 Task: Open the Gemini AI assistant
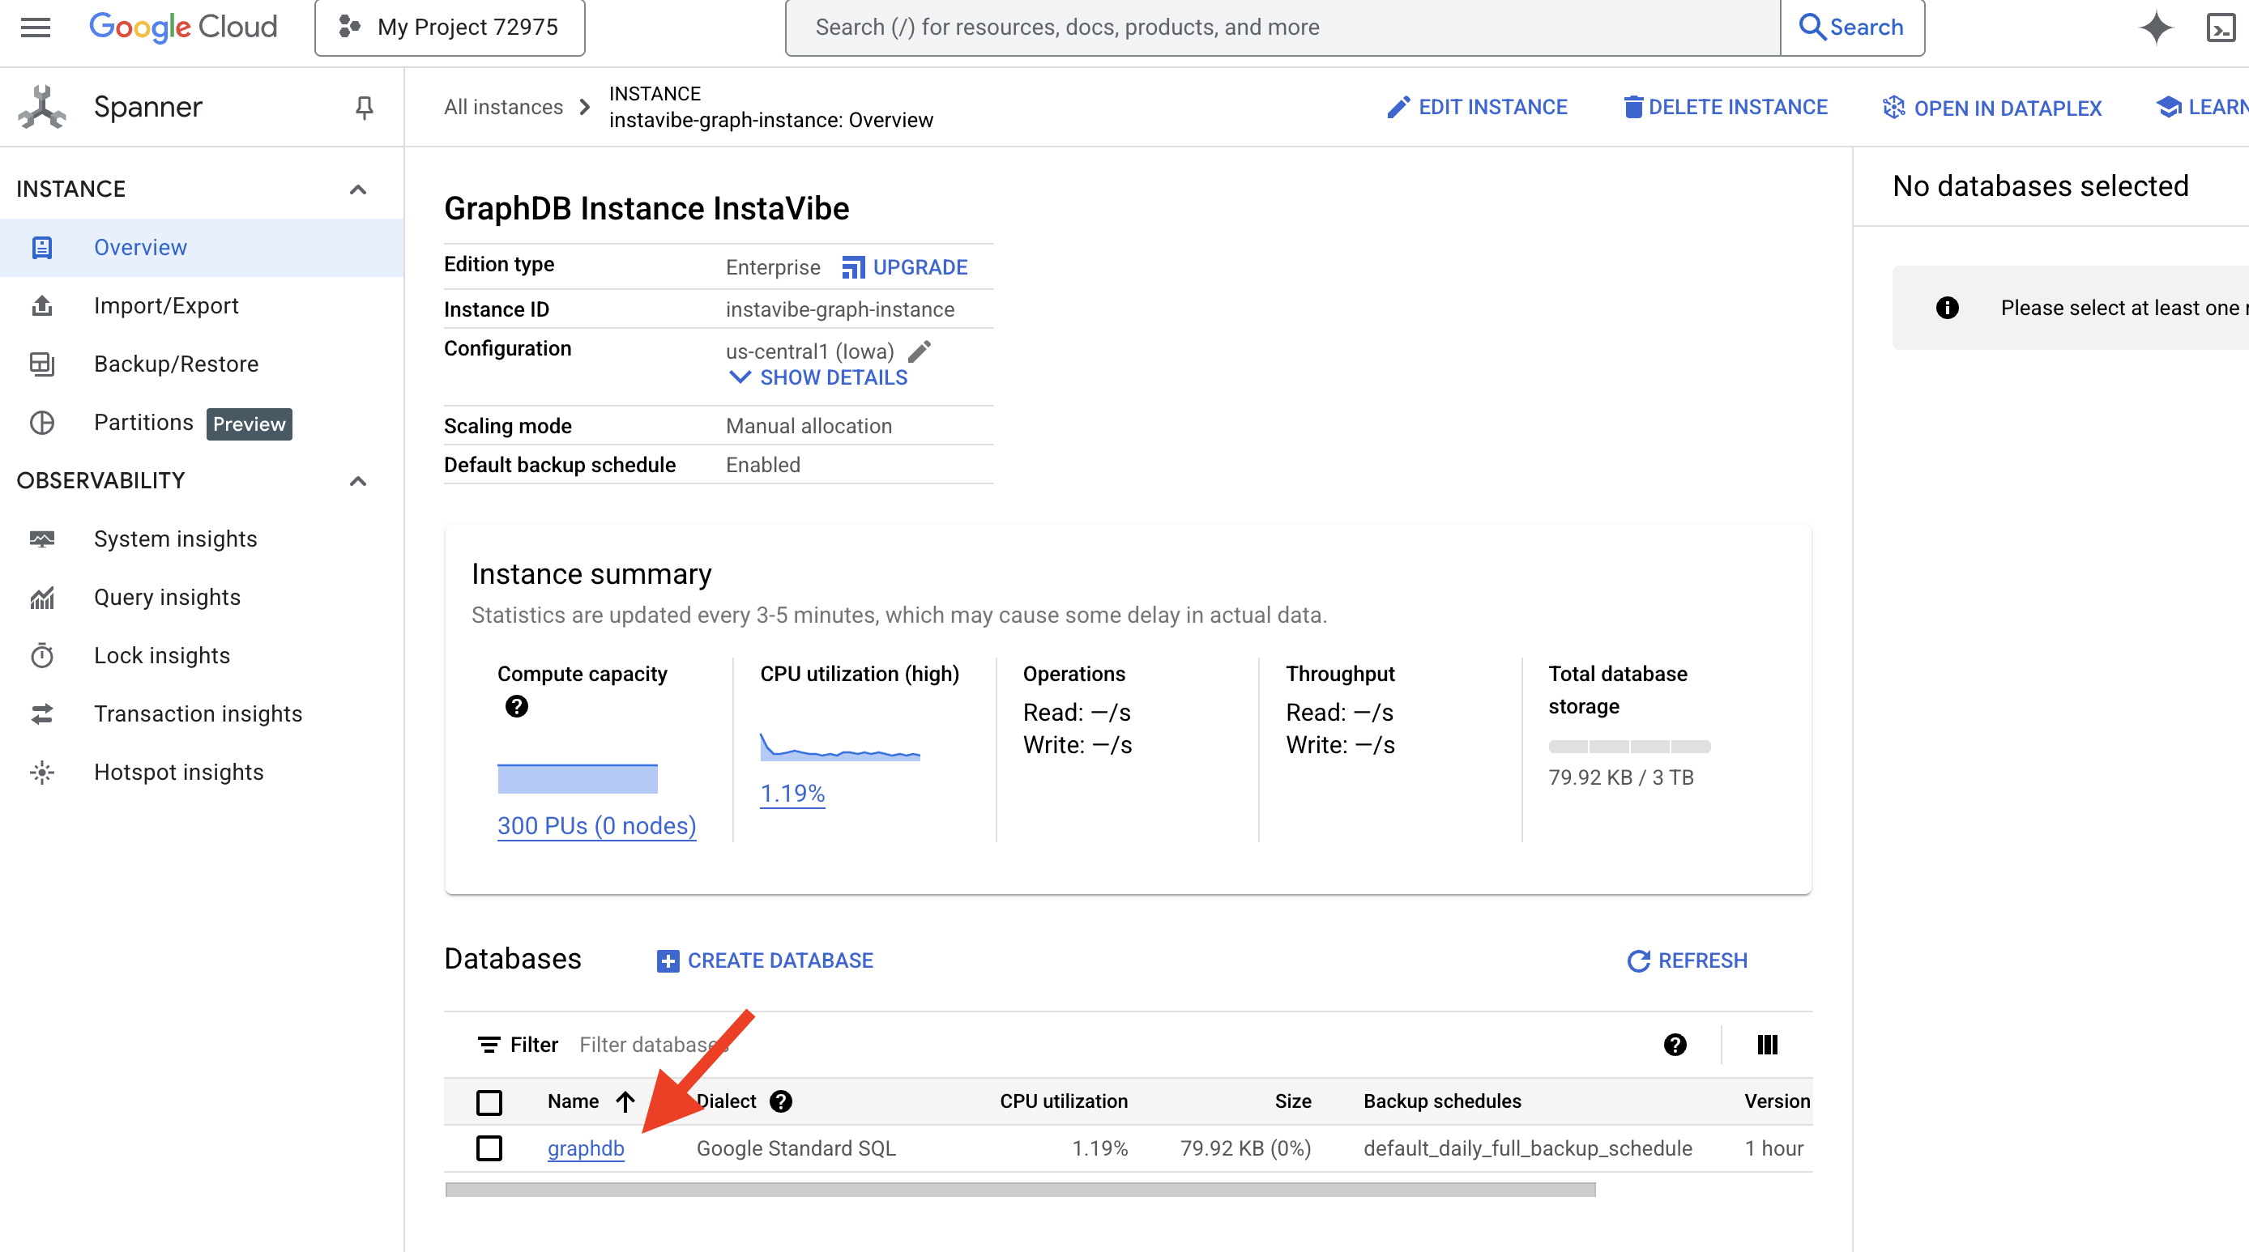pos(2156,27)
